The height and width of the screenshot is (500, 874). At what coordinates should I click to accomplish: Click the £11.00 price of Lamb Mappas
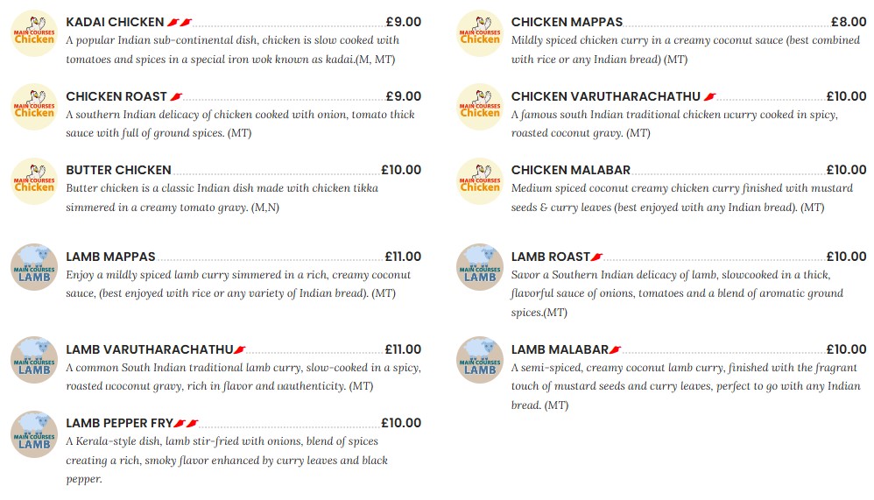(403, 257)
